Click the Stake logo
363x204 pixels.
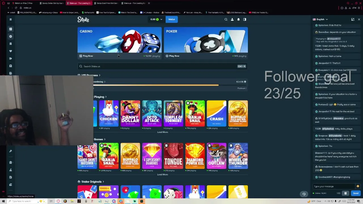point(83,19)
